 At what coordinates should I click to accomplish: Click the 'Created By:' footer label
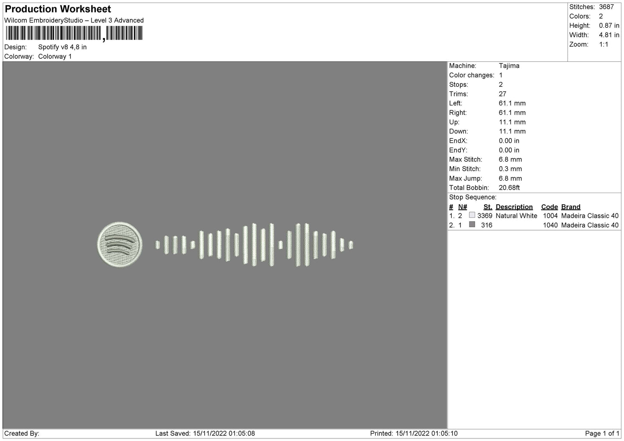(22, 434)
